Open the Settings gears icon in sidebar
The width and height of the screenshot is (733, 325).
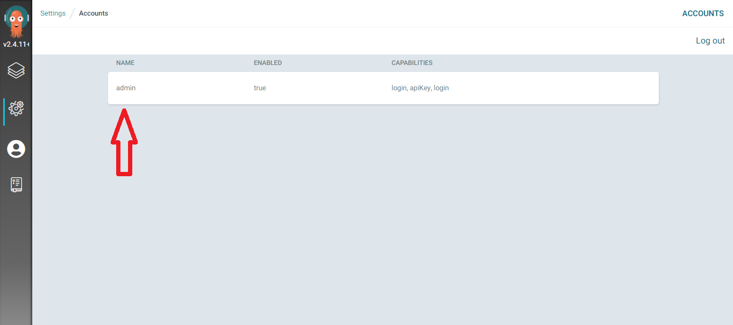pyautogui.click(x=16, y=108)
